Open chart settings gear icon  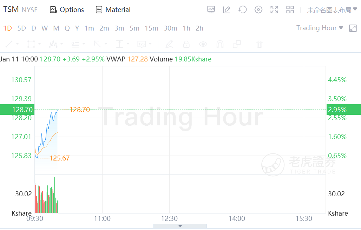pyautogui.click(x=258, y=10)
